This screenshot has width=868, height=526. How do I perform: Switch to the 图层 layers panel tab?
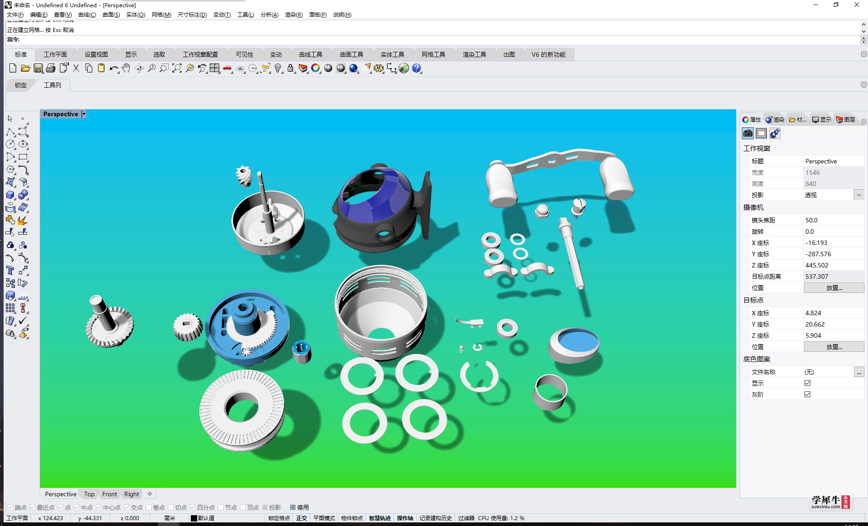coord(845,119)
